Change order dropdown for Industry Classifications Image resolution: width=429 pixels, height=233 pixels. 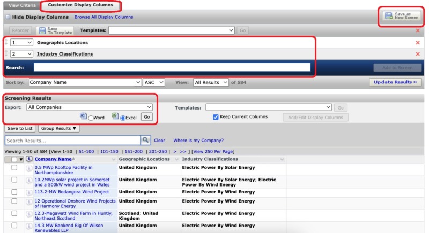(x=21, y=53)
